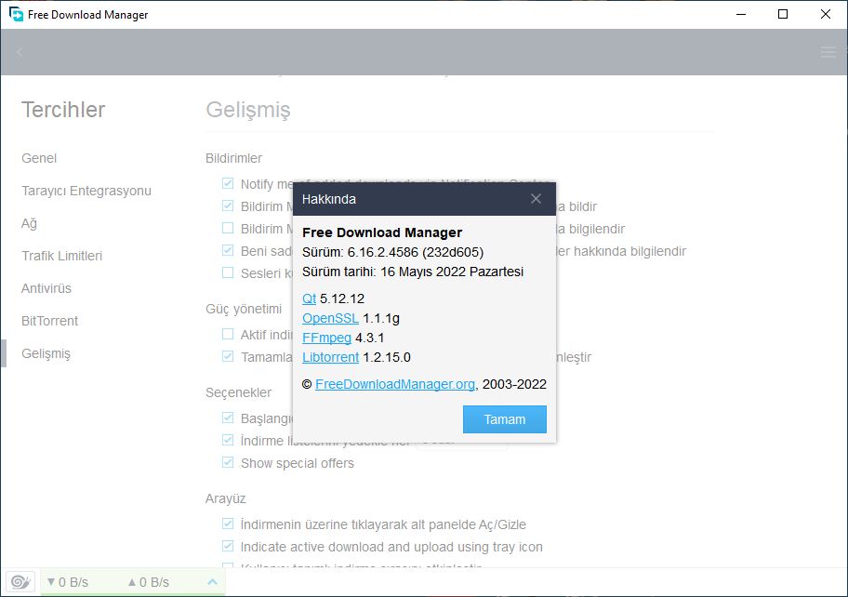This screenshot has width=848, height=597.
Task: Toggle the first Bildirim M checkbox
Action: (228, 206)
